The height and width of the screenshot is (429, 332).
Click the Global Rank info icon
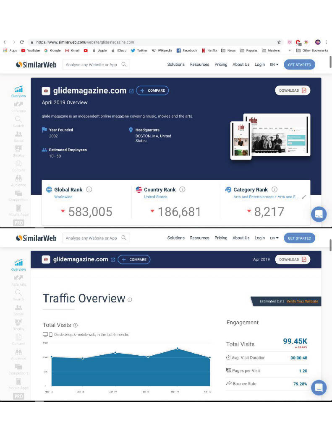(89, 189)
